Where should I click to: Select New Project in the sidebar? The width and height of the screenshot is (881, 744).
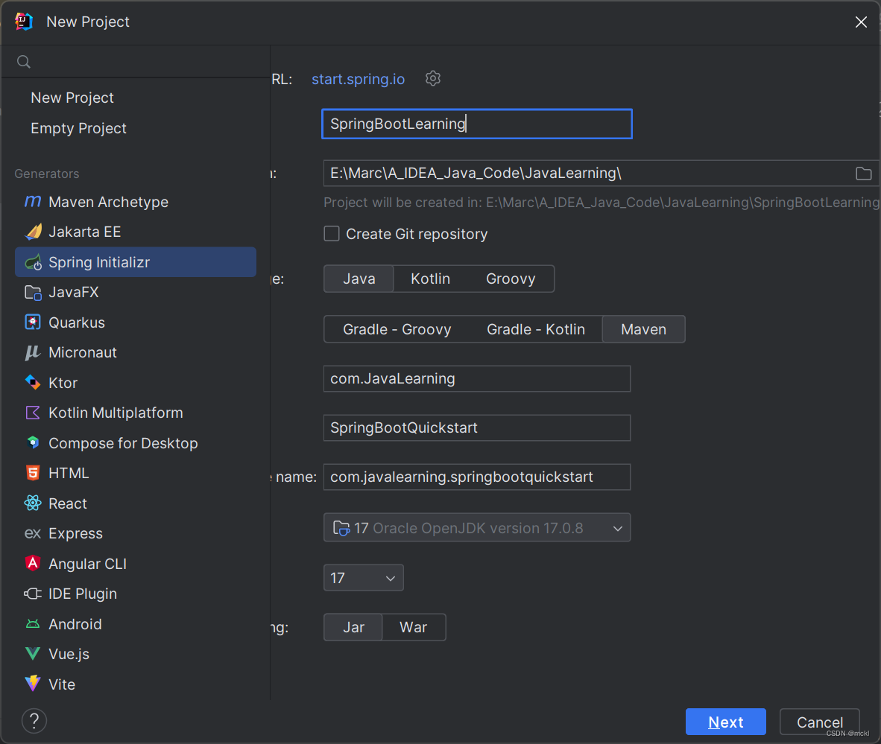pyautogui.click(x=72, y=98)
